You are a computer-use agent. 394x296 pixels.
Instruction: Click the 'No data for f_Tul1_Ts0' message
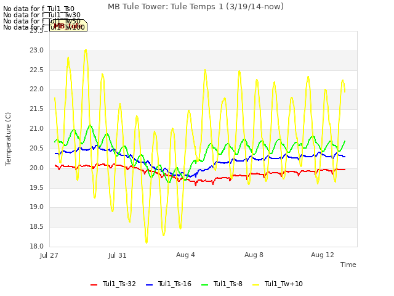39,9
